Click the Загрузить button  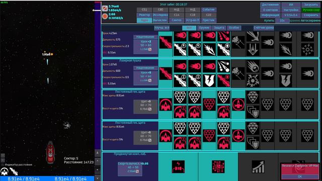[311, 5]
